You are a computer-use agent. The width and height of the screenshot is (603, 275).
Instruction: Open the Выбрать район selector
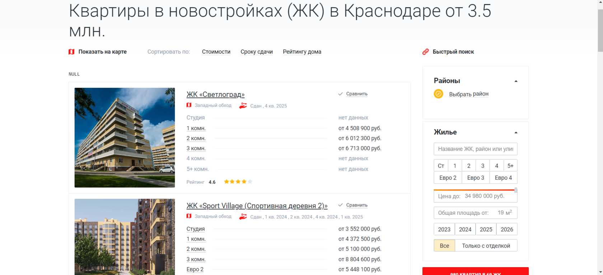pyautogui.click(x=469, y=94)
